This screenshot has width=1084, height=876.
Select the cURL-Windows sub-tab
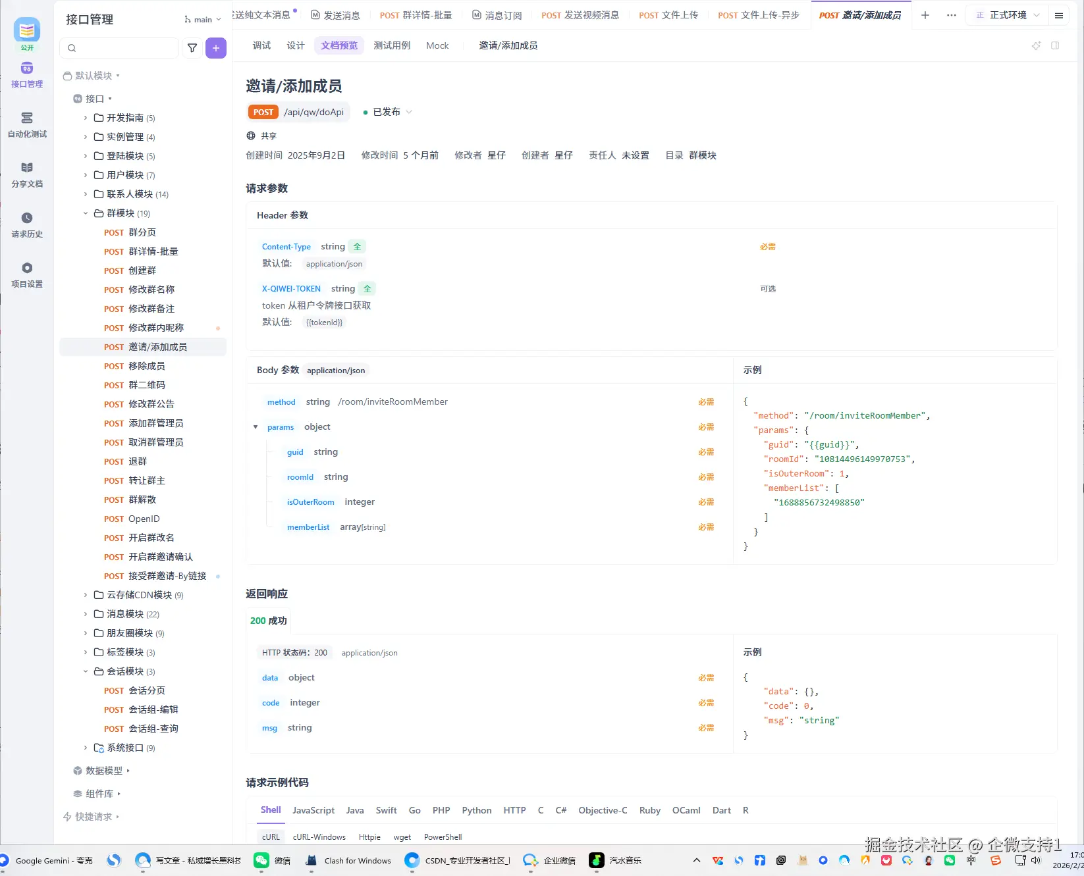pyautogui.click(x=319, y=837)
